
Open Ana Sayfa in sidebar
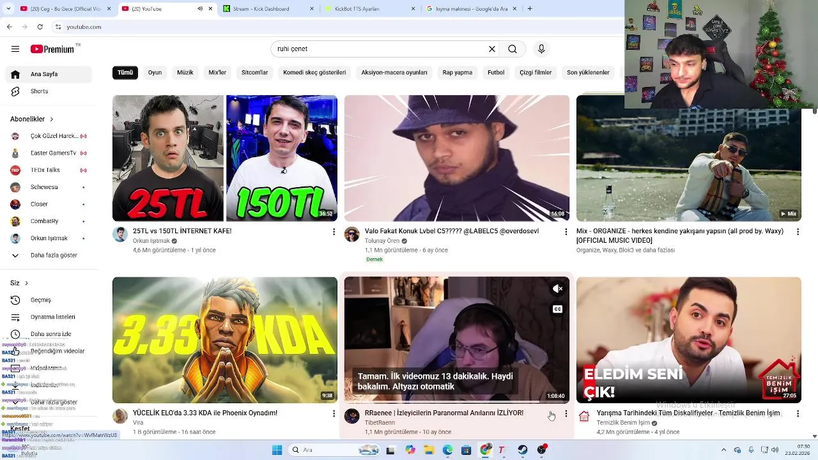(49, 74)
